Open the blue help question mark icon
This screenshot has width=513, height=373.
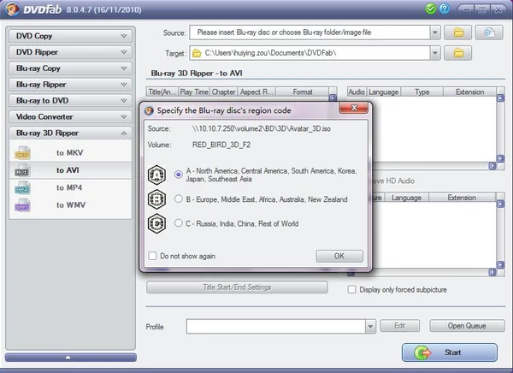point(445,9)
